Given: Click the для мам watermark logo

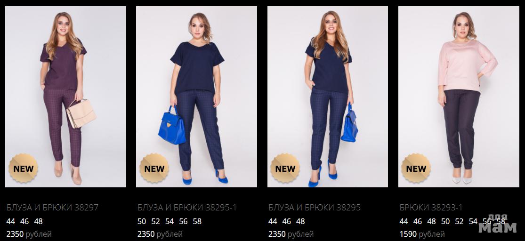Looking at the screenshot, I should tap(498, 223).
